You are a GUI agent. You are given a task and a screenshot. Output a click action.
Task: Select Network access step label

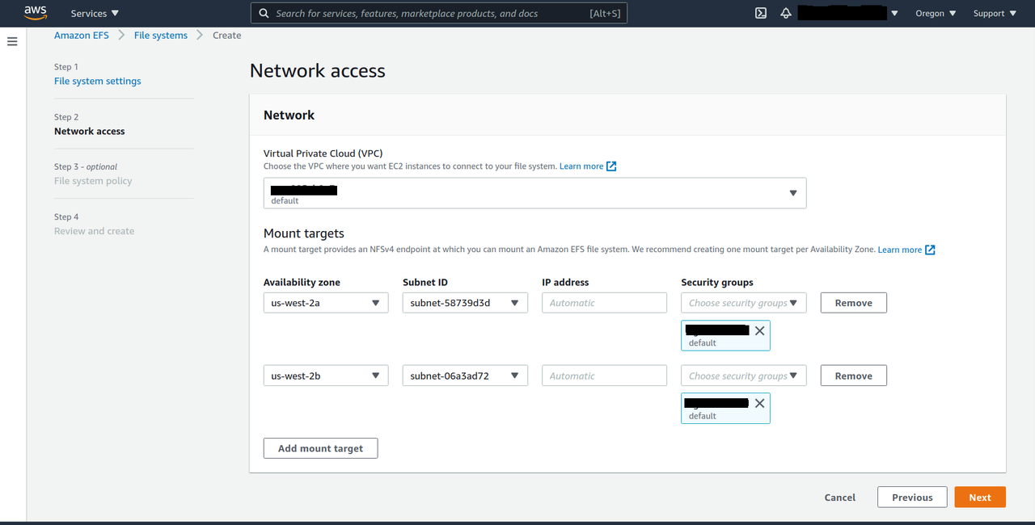pos(90,132)
